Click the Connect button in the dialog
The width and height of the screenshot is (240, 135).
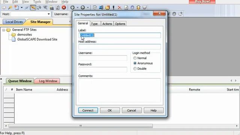(x=88, y=110)
